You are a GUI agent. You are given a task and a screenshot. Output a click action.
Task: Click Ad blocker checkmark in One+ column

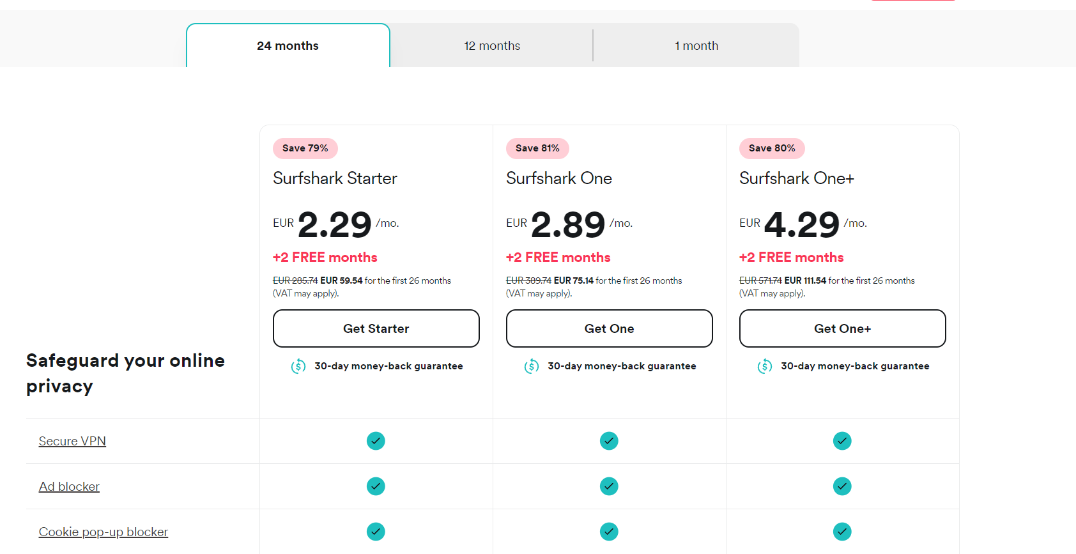tap(842, 486)
